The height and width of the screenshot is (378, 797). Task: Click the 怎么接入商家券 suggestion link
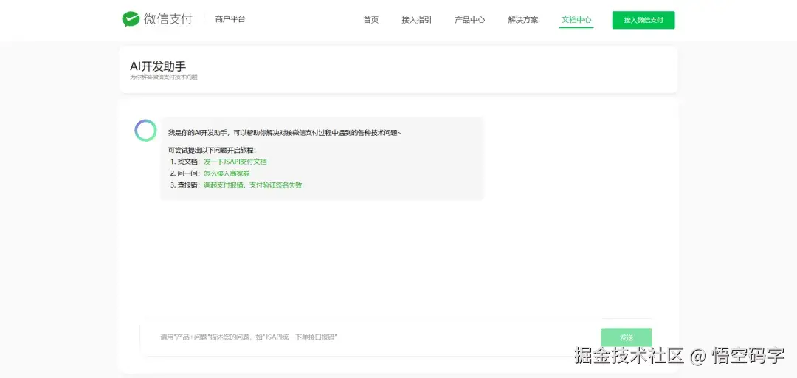click(x=227, y=173)
